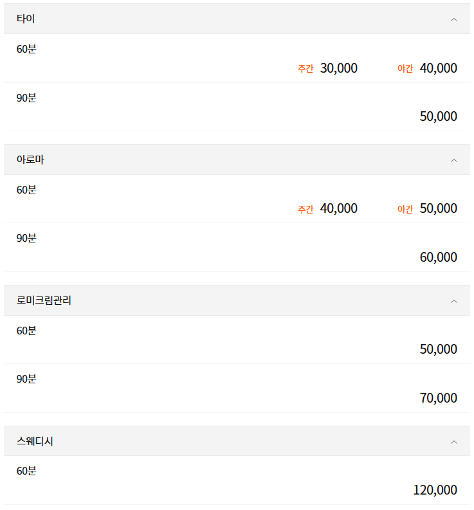Image resolution: width=474 pixels, height=510 pixels.
Task: Click the 주간 label in 타이 row
Action: [x=305, y=69]
